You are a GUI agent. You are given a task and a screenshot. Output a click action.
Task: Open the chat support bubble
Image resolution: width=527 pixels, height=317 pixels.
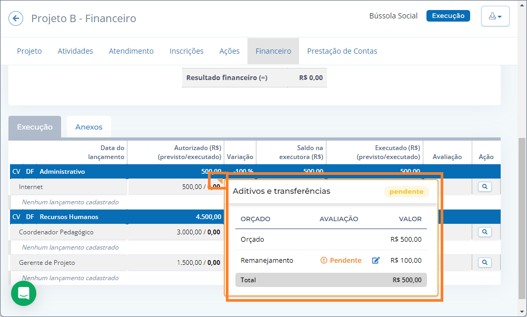(x=24, y=293)
